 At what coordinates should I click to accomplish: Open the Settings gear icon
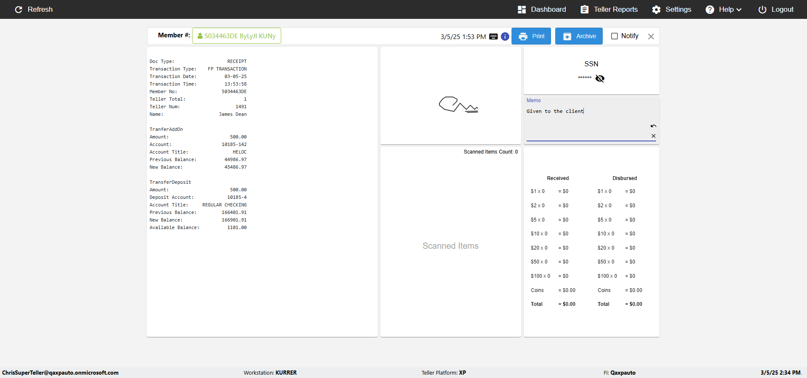click(656, 9)
